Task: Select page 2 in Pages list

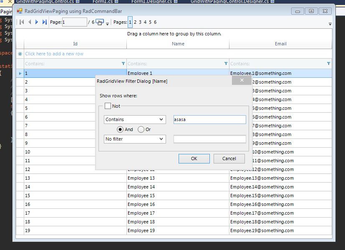Action: [x=135, y=22]
